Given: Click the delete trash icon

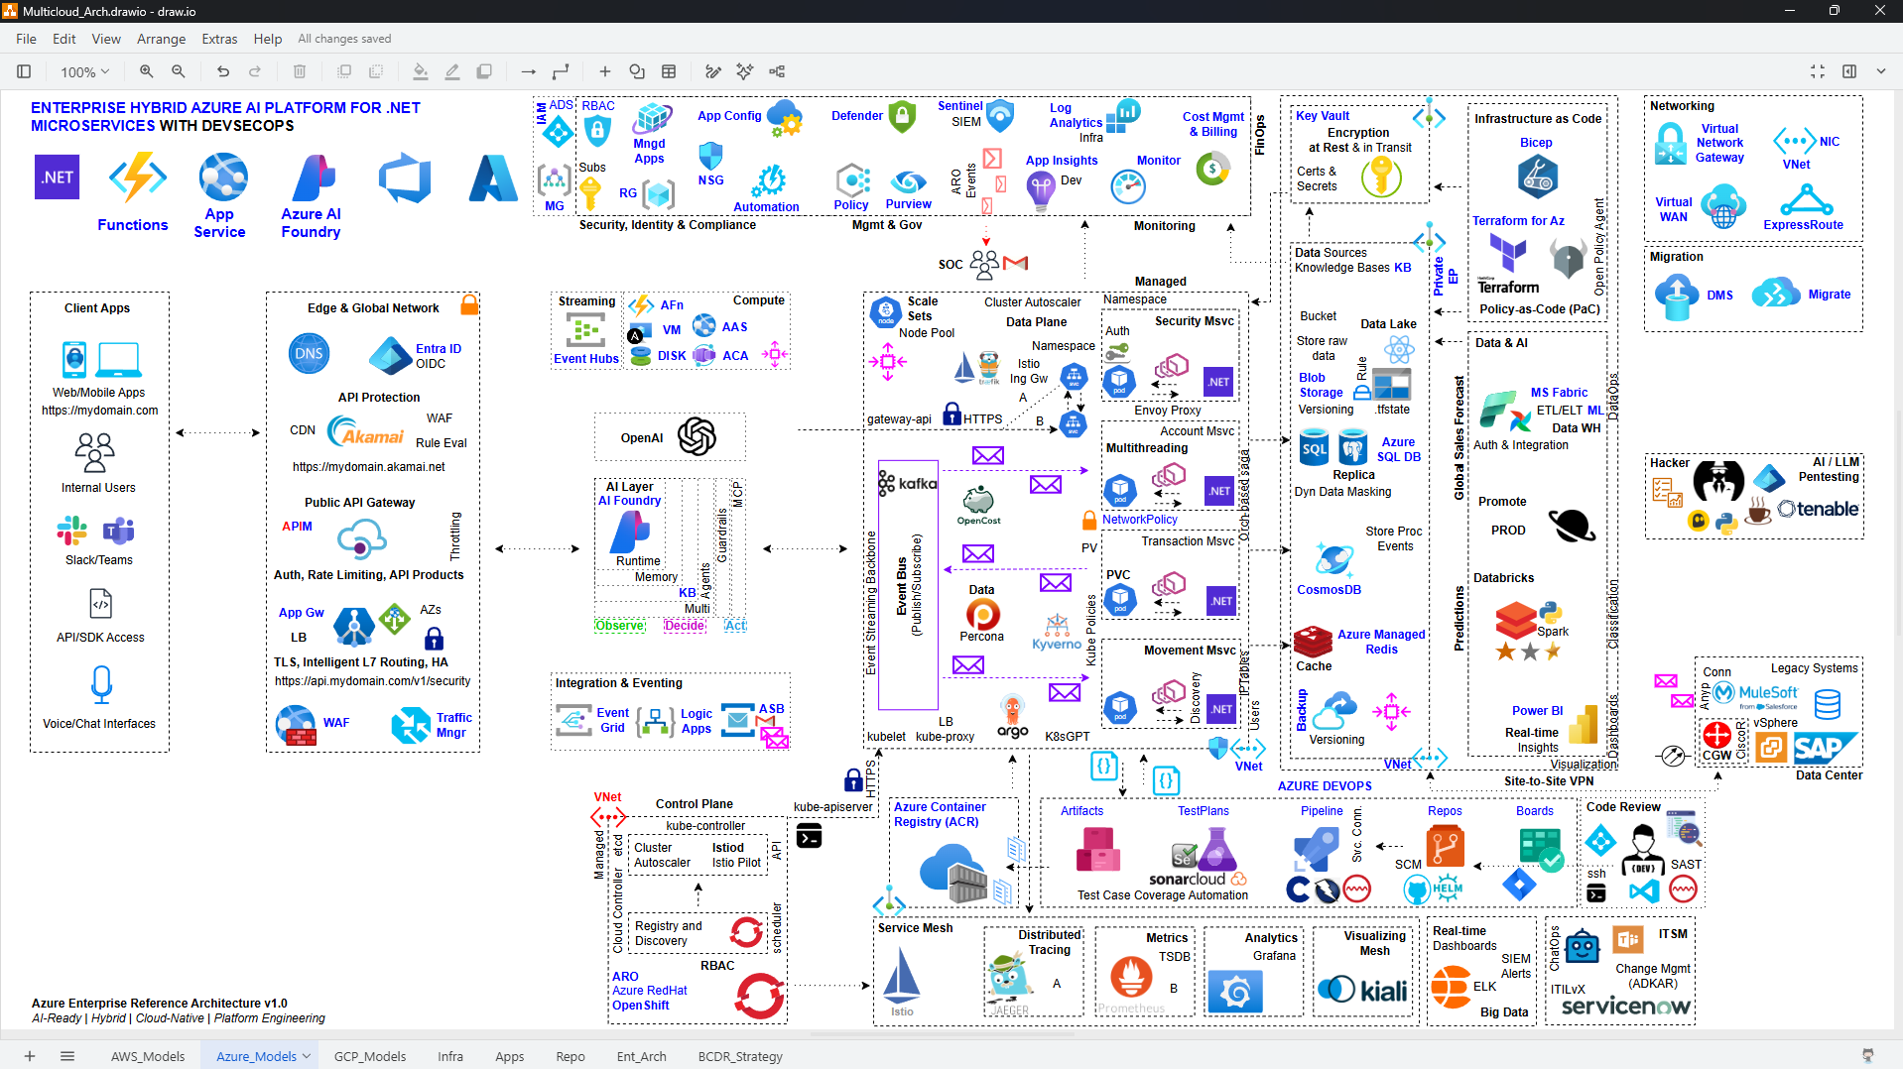Looking at the screenshot, I should [300, 71].
